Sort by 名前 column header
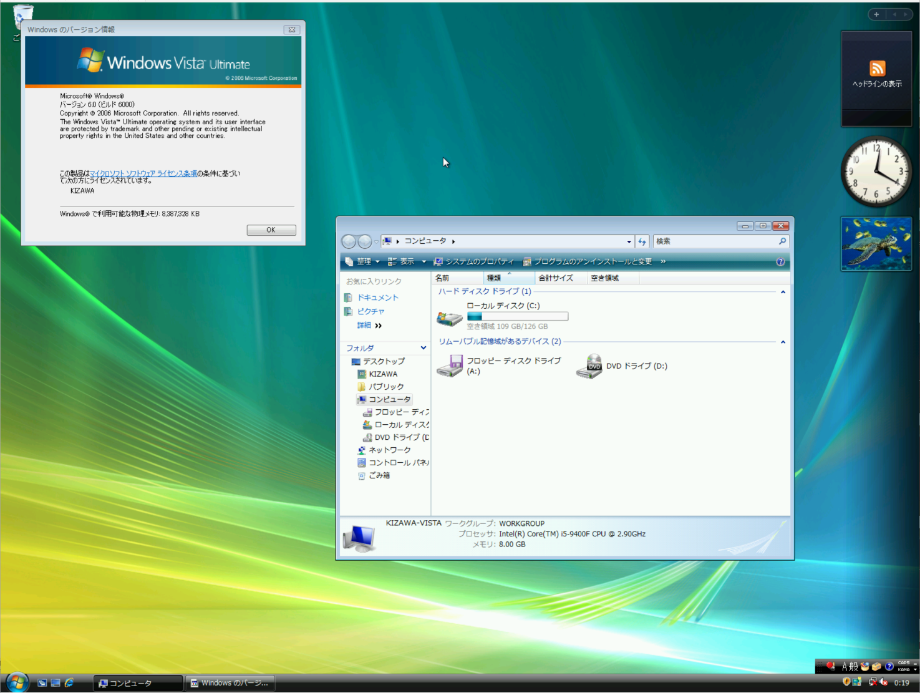The width and height of the screenshot is (920, 693). 457,278
